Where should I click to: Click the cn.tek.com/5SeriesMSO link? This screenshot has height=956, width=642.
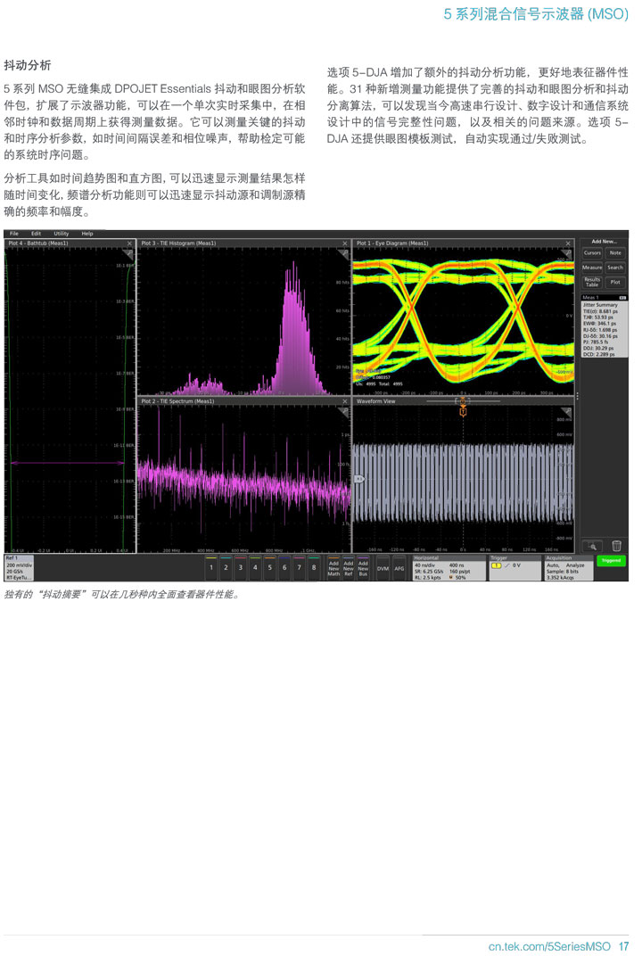click(x=549, y=946)
